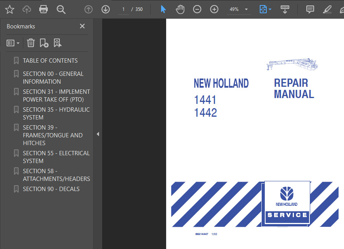Image resolution: width=344 pixels, height=249 pixels.
Task: Delete the selected bookmark with trash icon
Action: point(31,43)
